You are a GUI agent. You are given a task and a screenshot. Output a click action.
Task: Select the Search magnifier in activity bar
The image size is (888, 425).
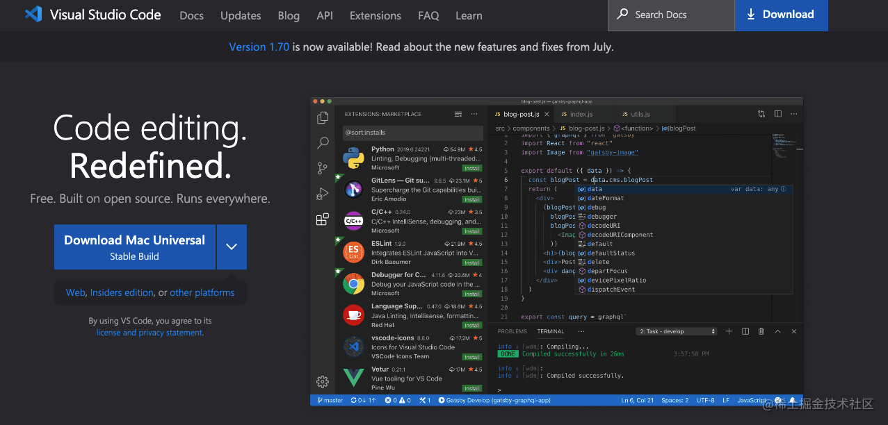[x=323, y=143]
